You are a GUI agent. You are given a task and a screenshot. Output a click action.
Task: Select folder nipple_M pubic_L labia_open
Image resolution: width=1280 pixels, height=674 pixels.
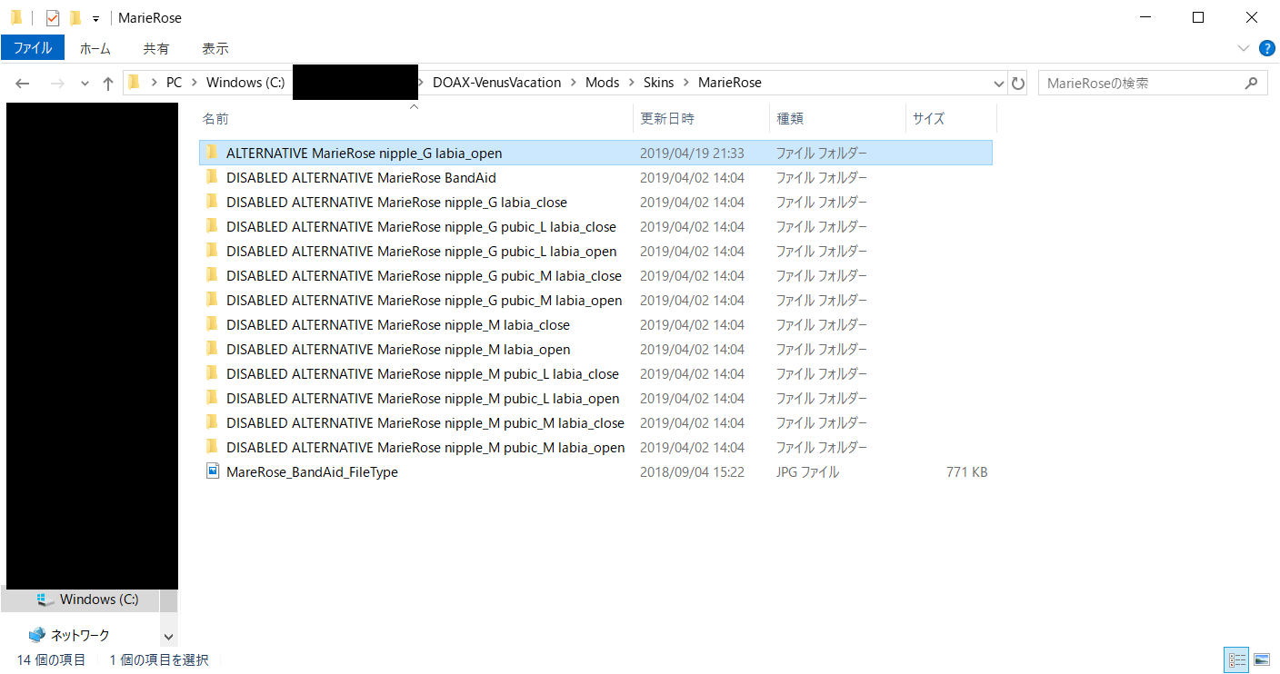click(595, 398)
